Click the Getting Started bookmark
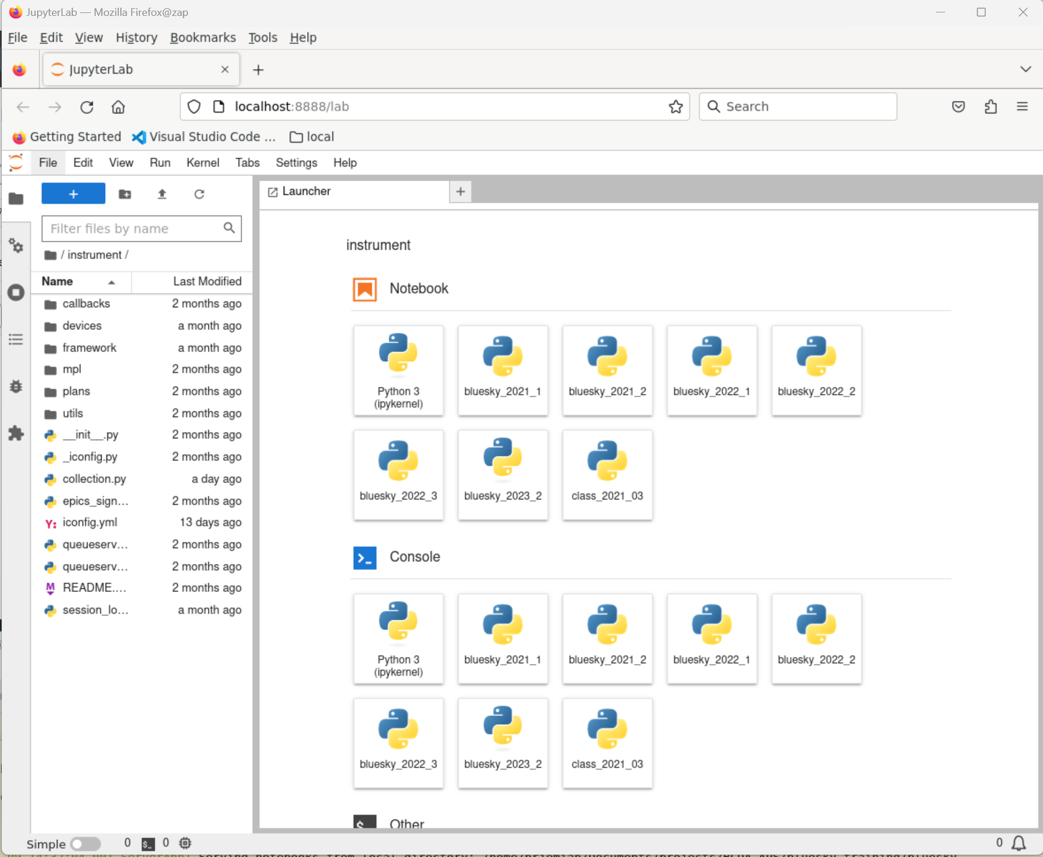 click(x=67, y=137)
